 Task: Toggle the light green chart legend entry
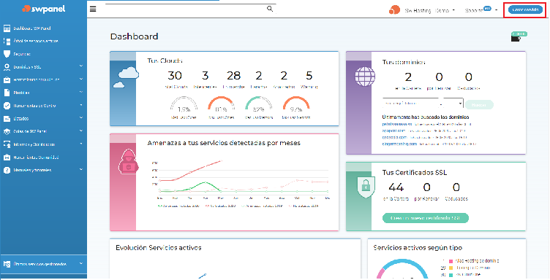(263, 206)
